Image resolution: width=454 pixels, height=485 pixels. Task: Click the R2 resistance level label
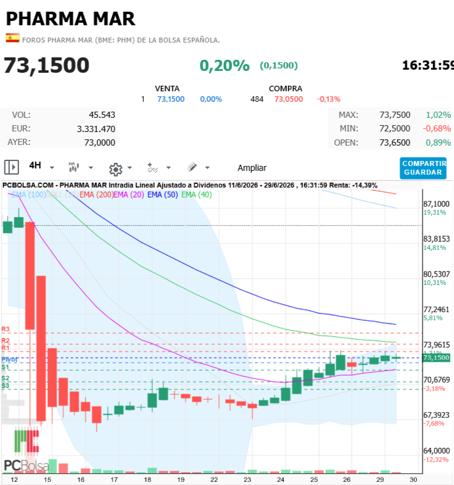pyautogui.click(x=6, y=341)
